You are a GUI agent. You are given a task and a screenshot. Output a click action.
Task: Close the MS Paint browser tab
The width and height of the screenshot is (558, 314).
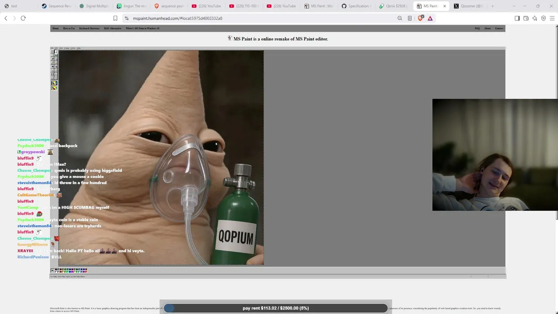pos(445,6)
